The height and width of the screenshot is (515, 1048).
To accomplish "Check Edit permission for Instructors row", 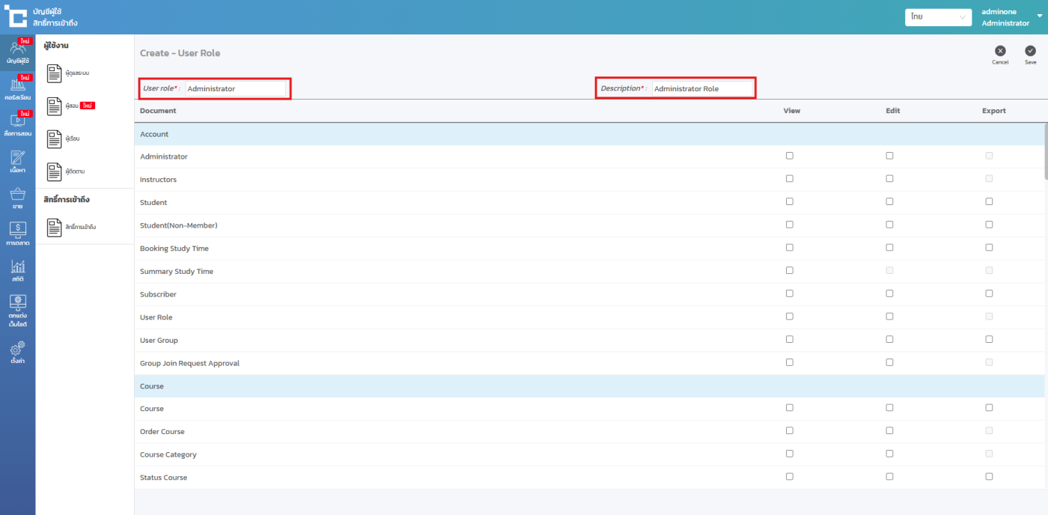I will click(889, 179).
